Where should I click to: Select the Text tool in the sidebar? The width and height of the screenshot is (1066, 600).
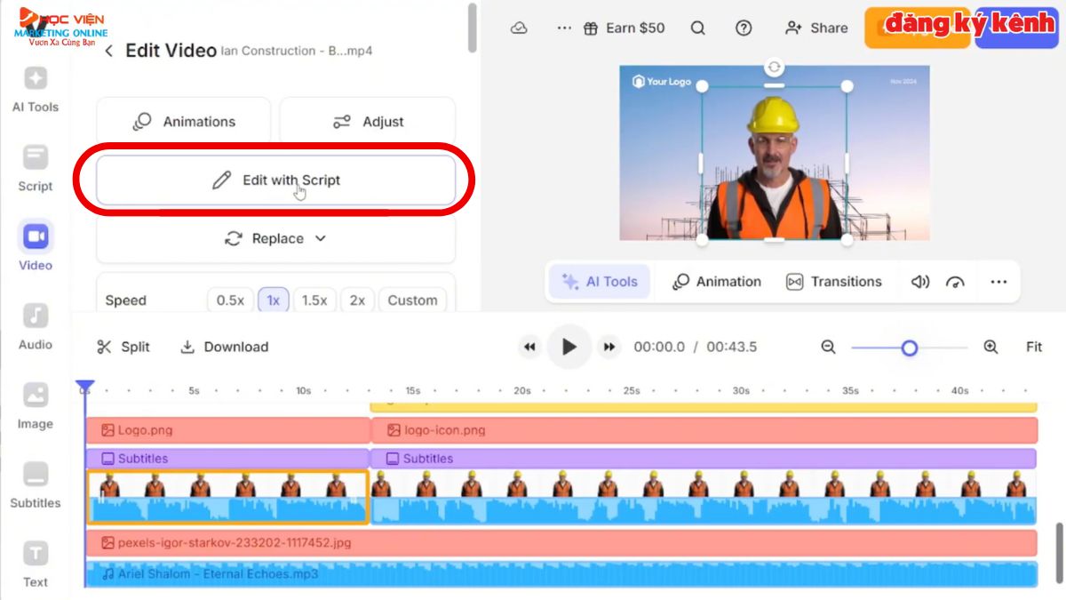[35, 560]
